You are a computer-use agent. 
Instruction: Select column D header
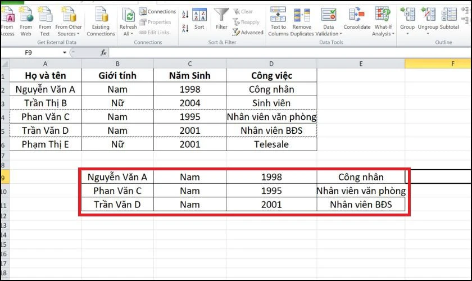(271, 64)
